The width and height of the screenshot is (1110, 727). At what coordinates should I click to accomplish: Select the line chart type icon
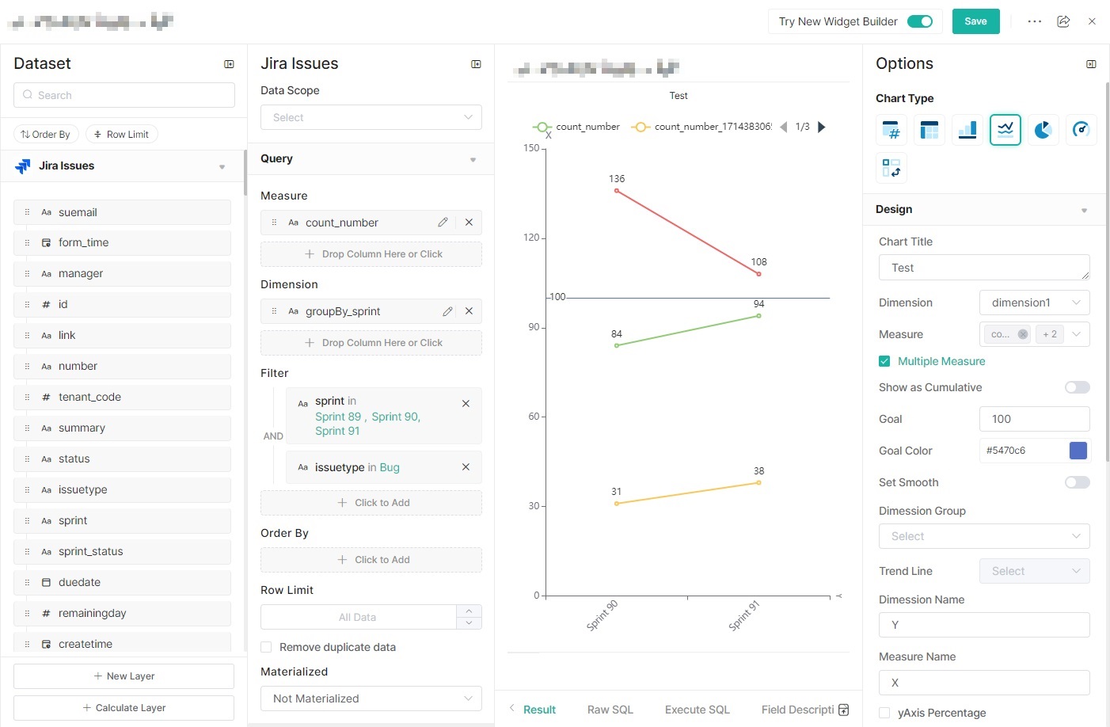1005,130
